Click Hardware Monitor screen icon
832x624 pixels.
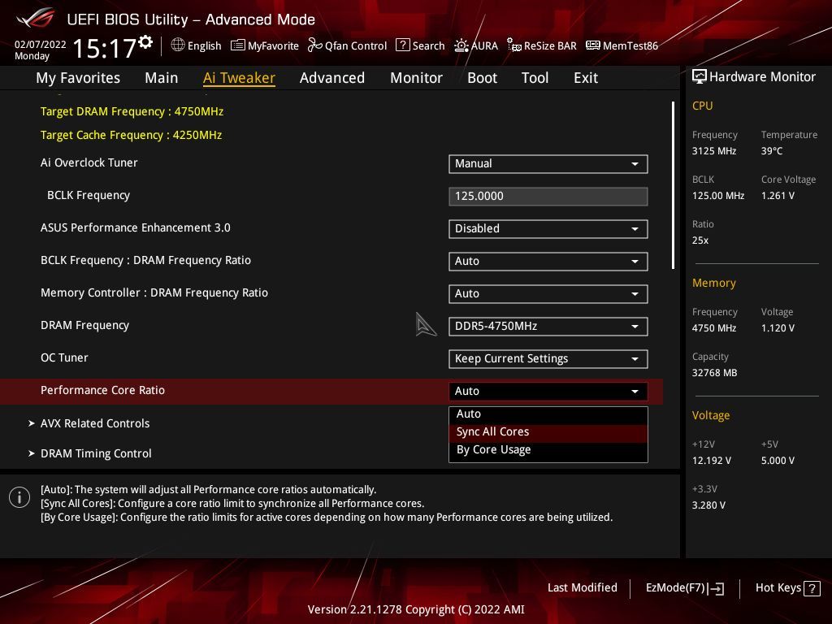700,77
